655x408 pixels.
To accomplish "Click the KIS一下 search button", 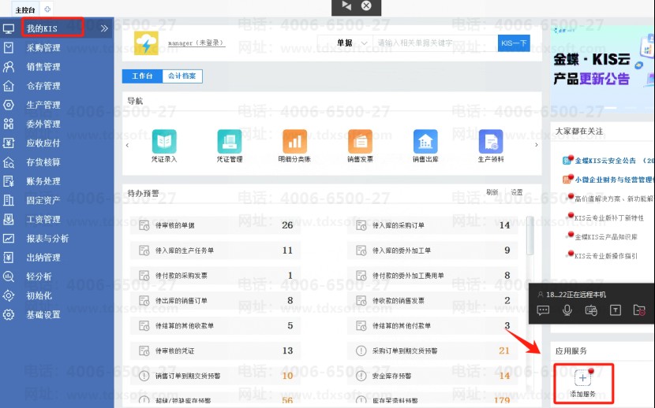I will [514, 43].
